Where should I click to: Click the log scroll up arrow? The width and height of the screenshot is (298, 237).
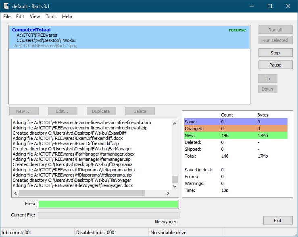[x=175, y=123]
